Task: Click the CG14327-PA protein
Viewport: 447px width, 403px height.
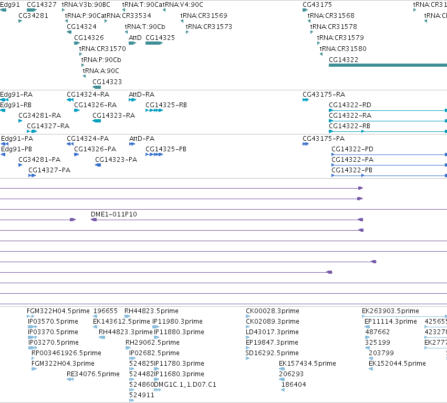Action: tap(32, 175)
